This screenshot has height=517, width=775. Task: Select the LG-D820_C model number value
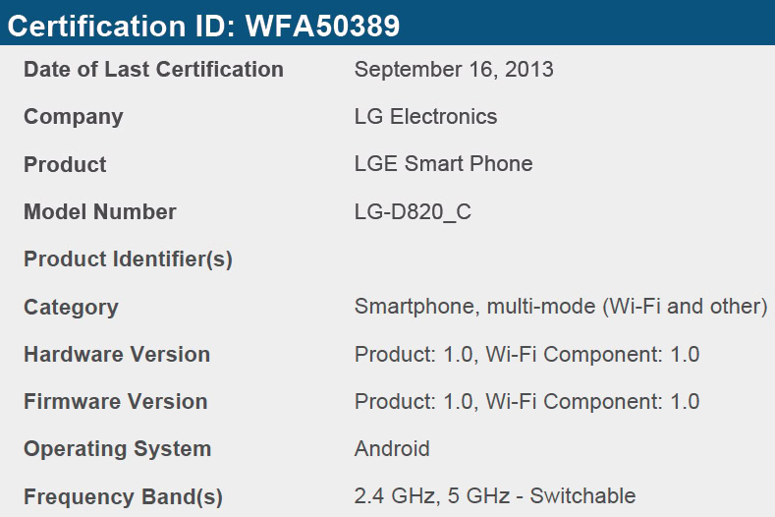[x=413, y=212]
